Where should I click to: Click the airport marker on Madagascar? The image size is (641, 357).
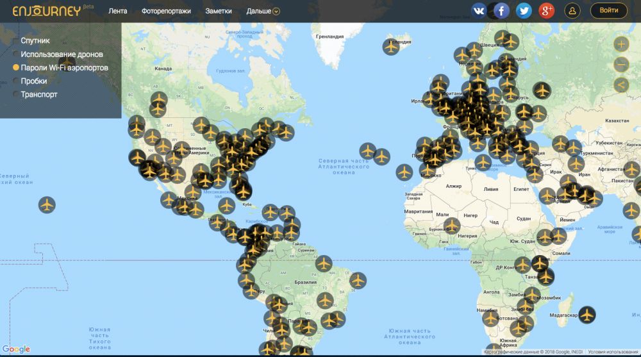[x=587, y=315]
